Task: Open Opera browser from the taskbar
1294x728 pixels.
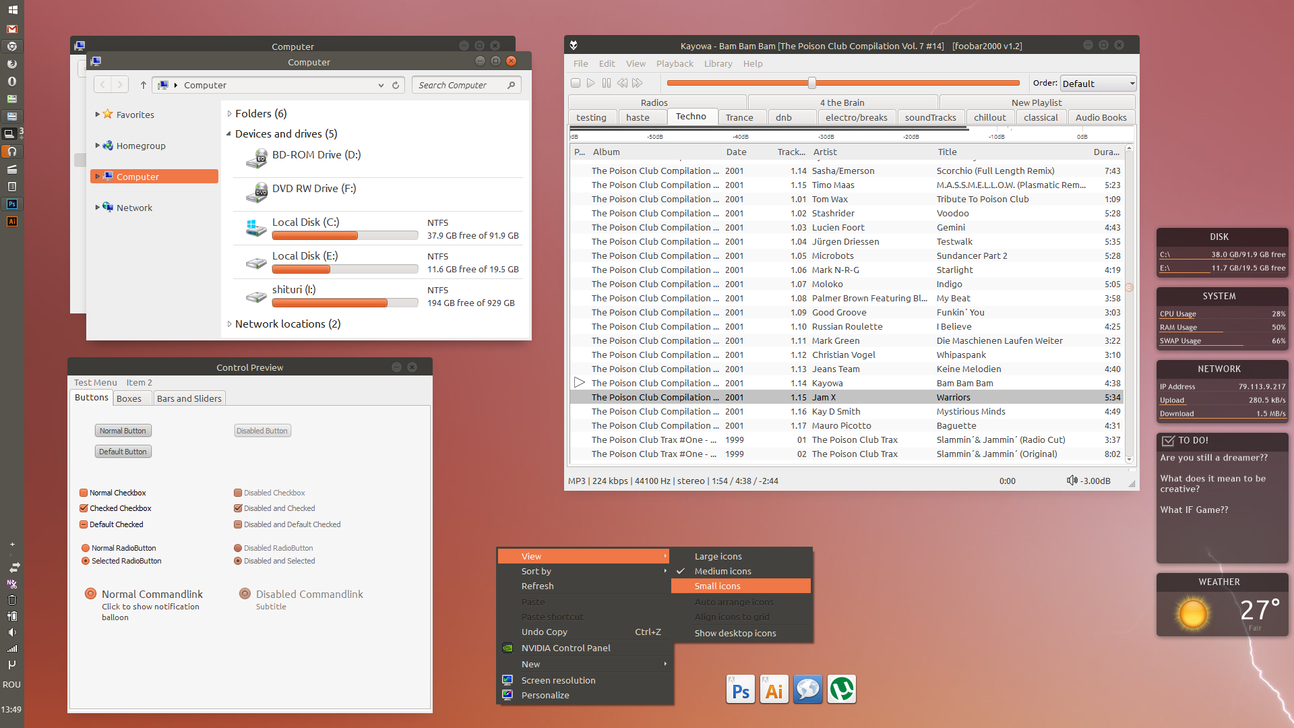Action: click(x=12, y=82)
